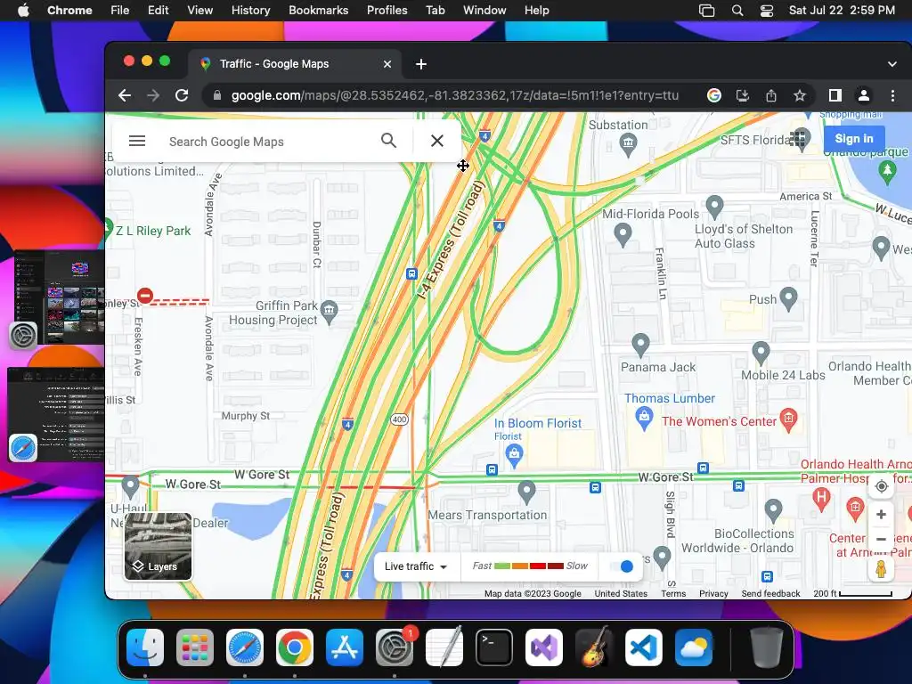The image size is (912, 684).
Task: Toggle Chrome's side panel button
Action: click(x=835, y=95)
